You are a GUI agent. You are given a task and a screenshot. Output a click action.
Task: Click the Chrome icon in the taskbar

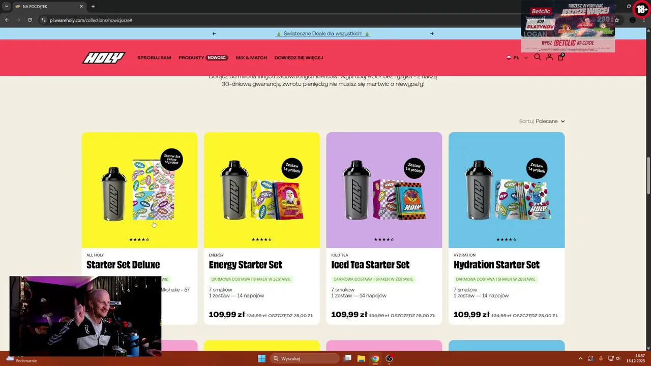click(x=375, y=358)
